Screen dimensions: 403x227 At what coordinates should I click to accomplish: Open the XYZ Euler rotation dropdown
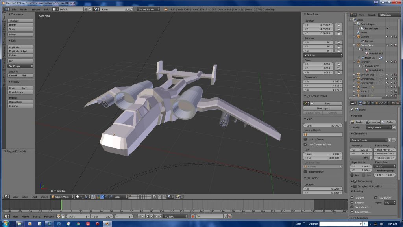[323, 55]
